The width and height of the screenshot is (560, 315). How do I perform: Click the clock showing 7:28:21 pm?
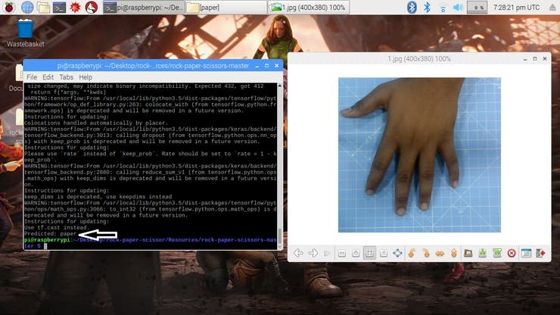(x=516, y=7)
